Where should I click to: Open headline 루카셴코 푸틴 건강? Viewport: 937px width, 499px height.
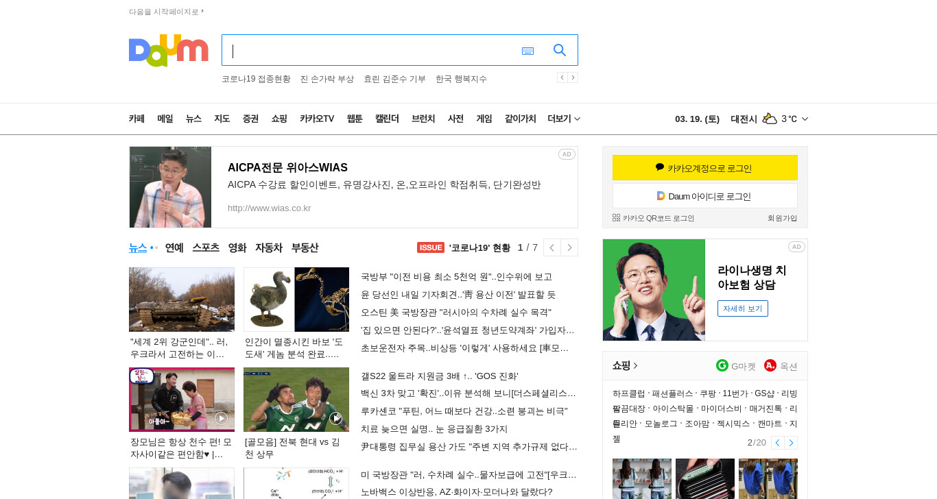click(464, 411)
